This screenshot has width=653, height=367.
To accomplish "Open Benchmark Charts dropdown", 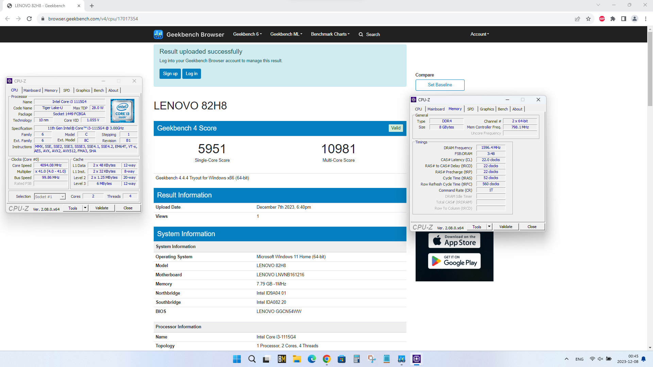I will click(x=330, y=34).
